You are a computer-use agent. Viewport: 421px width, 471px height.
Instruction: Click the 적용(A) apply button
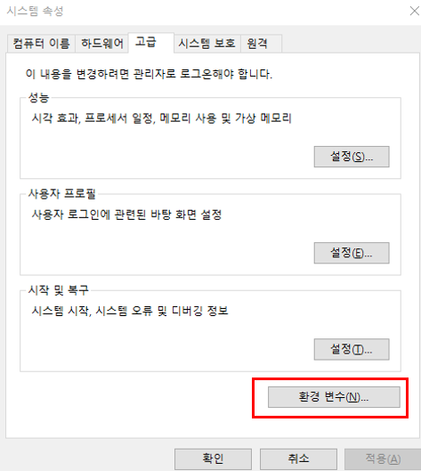(x=383, y=459)
